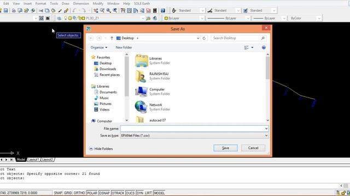350x196 pixels.
Task: Click the Pan realtime icon
Action: point(96,10)
